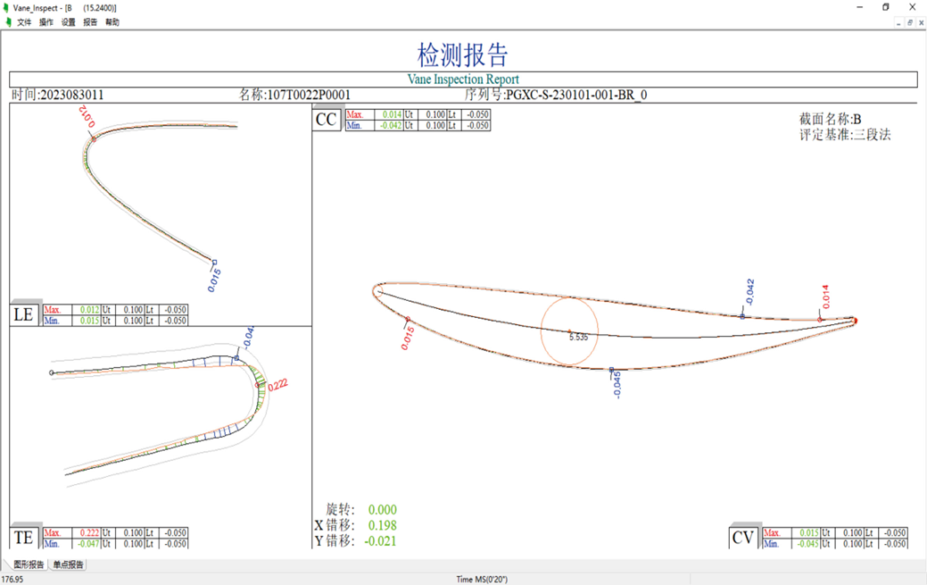927x585 pixels.
Task: Open the 报告 menu
Action: click(90, 22)
